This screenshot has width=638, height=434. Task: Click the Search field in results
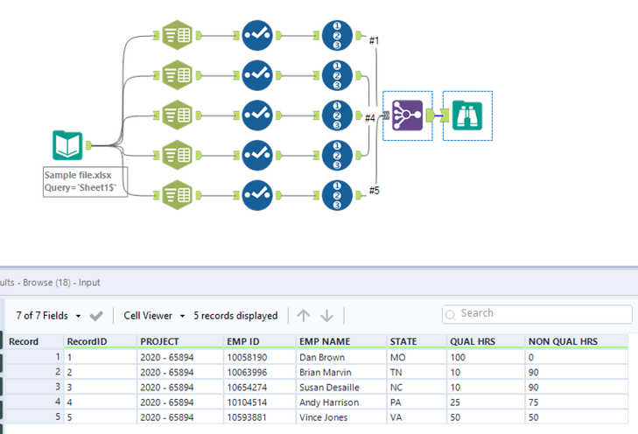[537, 313]
